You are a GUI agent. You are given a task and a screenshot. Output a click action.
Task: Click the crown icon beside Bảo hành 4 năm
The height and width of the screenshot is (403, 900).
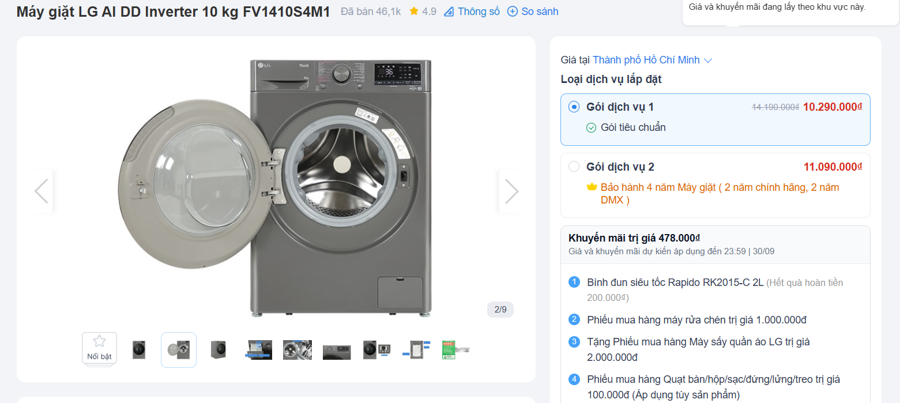[591, 187]
